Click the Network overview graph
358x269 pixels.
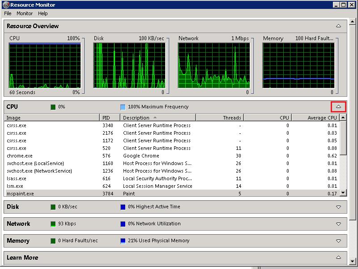[x=214, y=66]
